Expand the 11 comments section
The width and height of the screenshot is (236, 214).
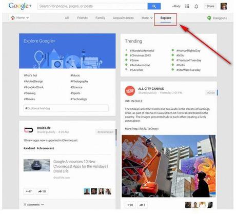33,204
